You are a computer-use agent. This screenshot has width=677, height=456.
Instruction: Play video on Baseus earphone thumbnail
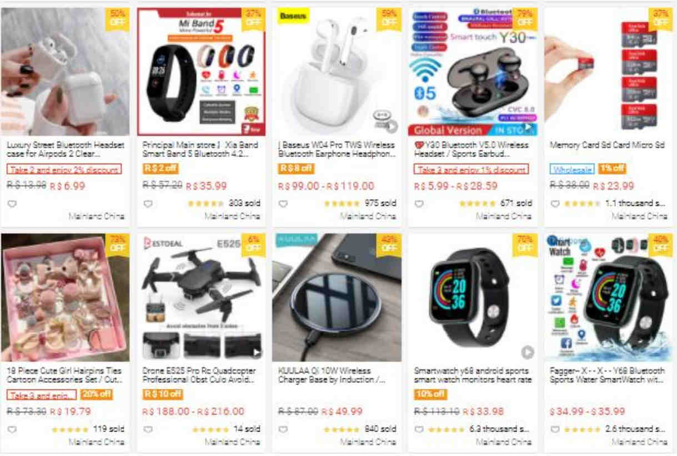tap(392, 126)
